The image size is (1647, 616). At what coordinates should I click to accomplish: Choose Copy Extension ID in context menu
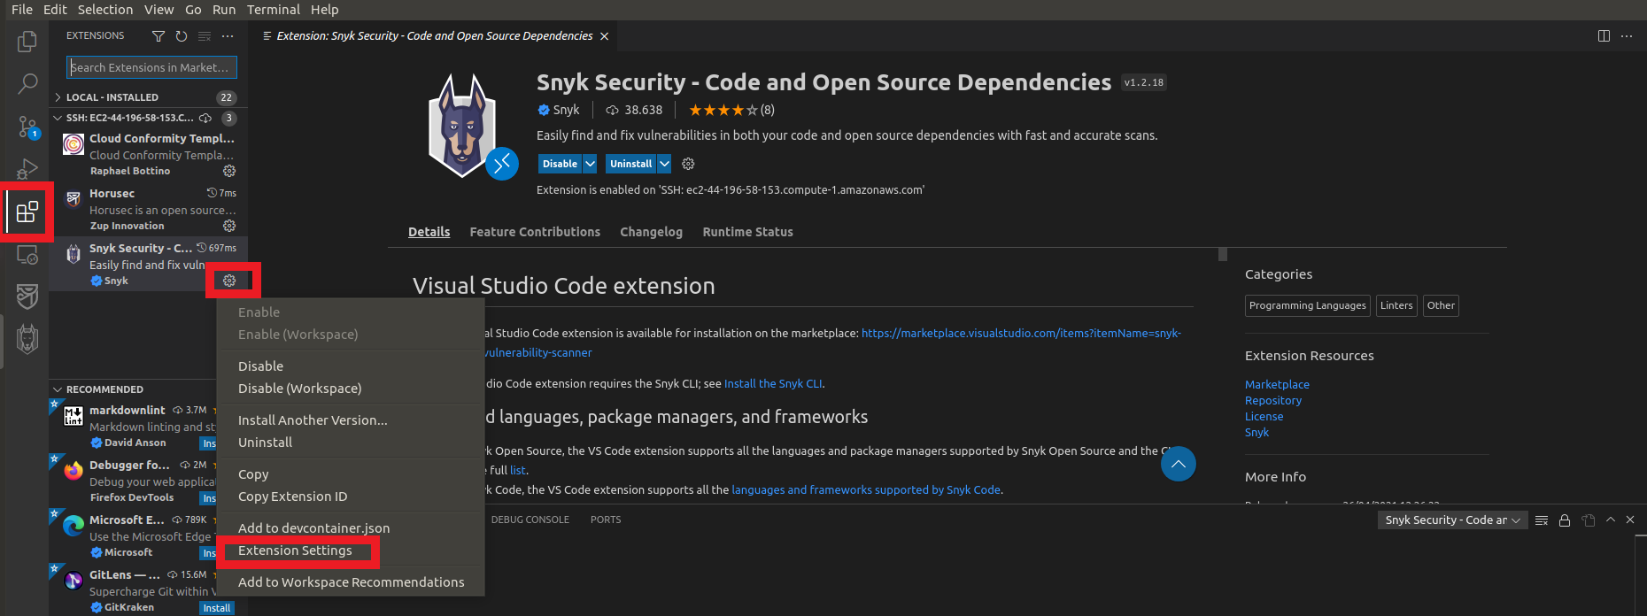351,497
